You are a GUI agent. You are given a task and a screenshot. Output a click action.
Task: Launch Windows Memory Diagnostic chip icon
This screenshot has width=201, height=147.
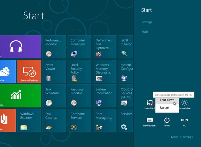click(x=99, y=78)
